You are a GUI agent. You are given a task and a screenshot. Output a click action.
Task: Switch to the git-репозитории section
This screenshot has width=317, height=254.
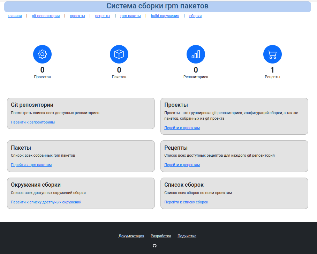point(45,16)
